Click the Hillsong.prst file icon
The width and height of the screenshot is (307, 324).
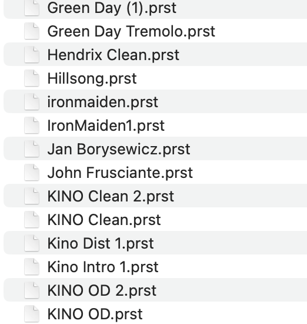pos(32,78)
